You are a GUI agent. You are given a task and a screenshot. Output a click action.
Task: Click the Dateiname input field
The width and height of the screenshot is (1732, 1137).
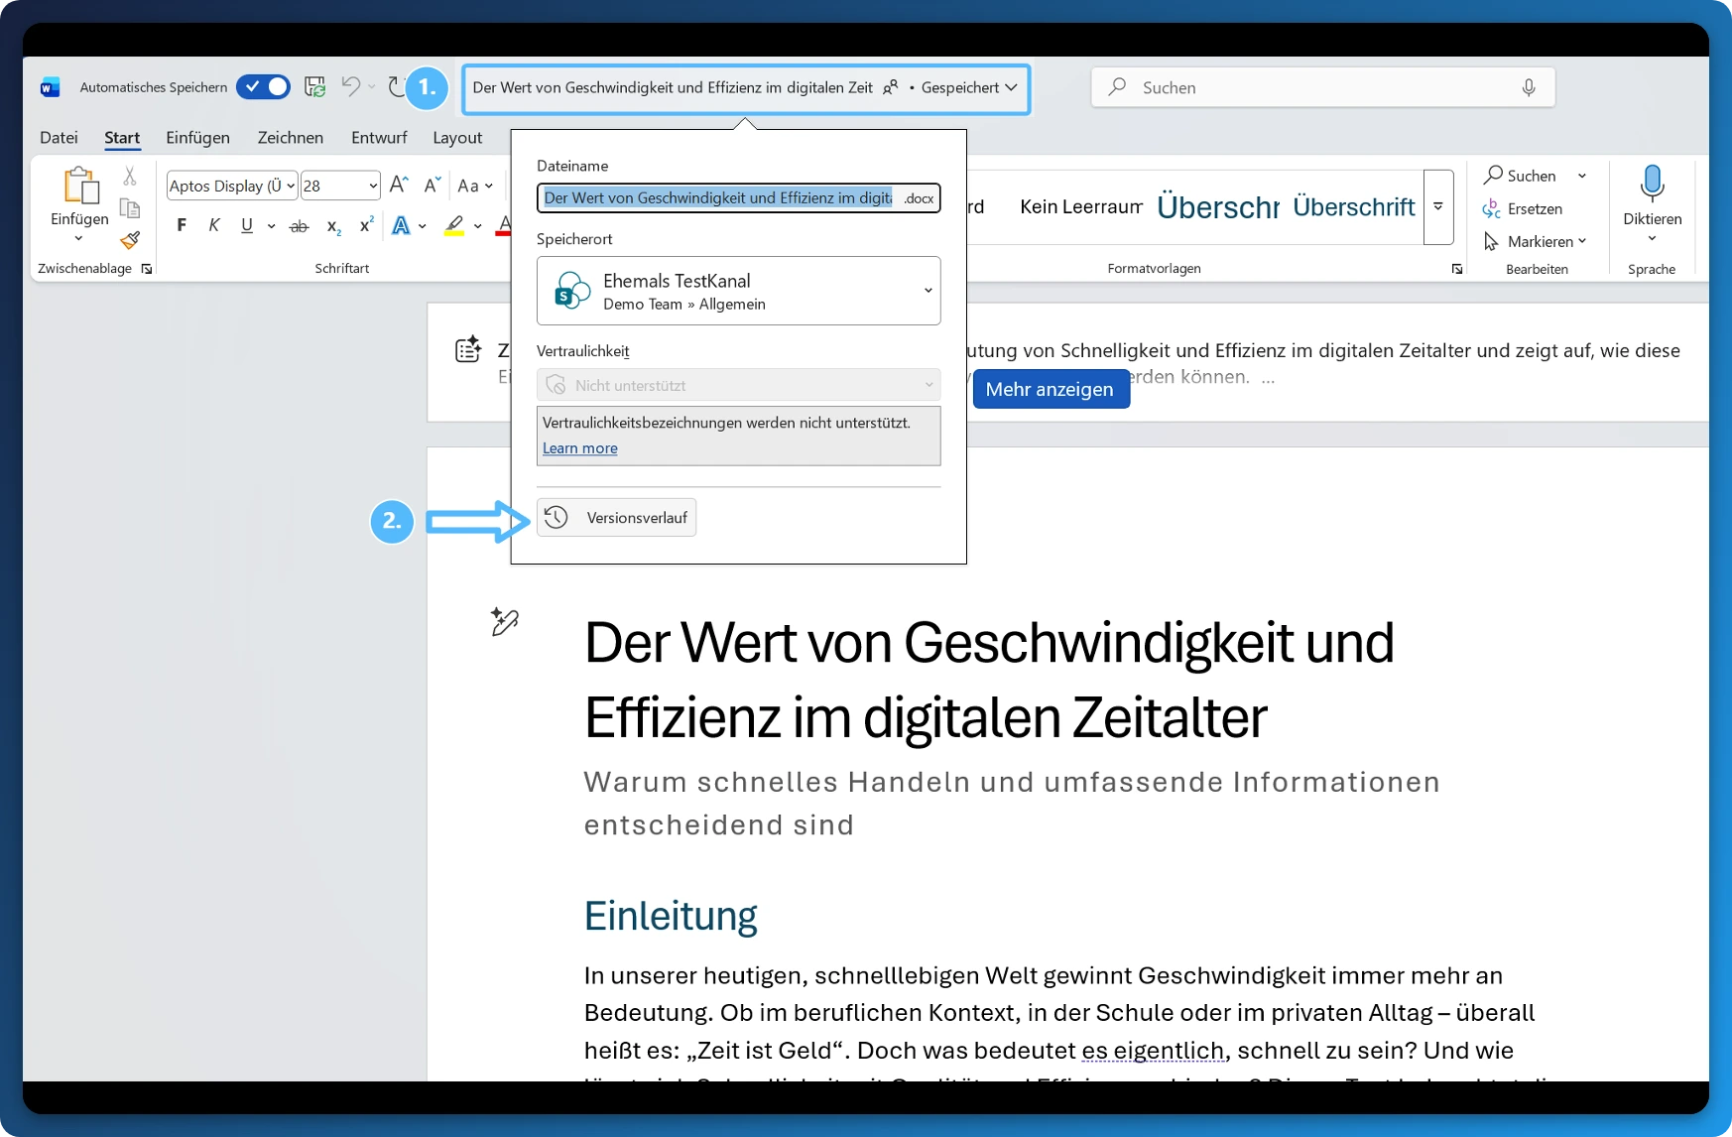738,197
